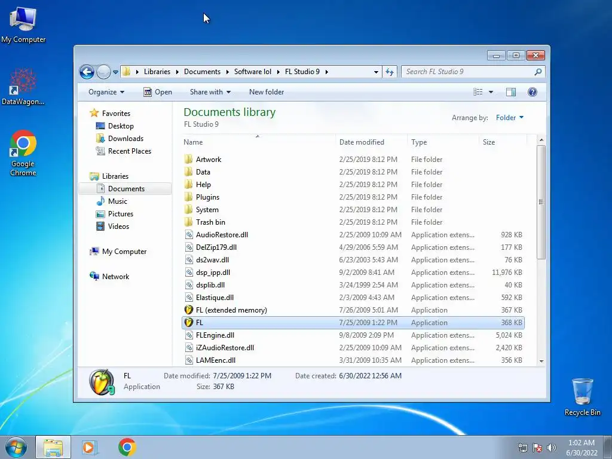Click the New folder button
Viewport: 612px width, 459px height.
coord(267,92)
